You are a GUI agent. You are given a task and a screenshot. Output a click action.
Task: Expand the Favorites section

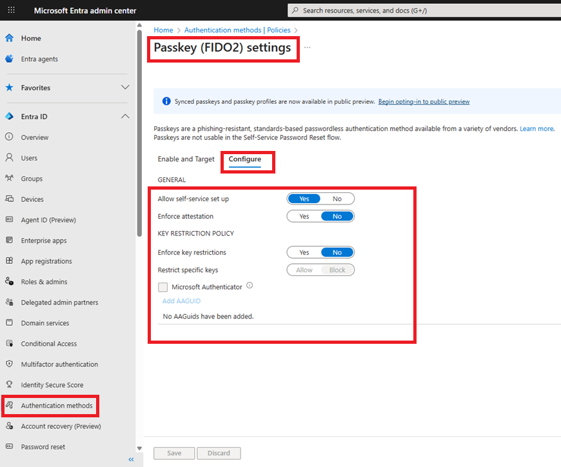126,88
